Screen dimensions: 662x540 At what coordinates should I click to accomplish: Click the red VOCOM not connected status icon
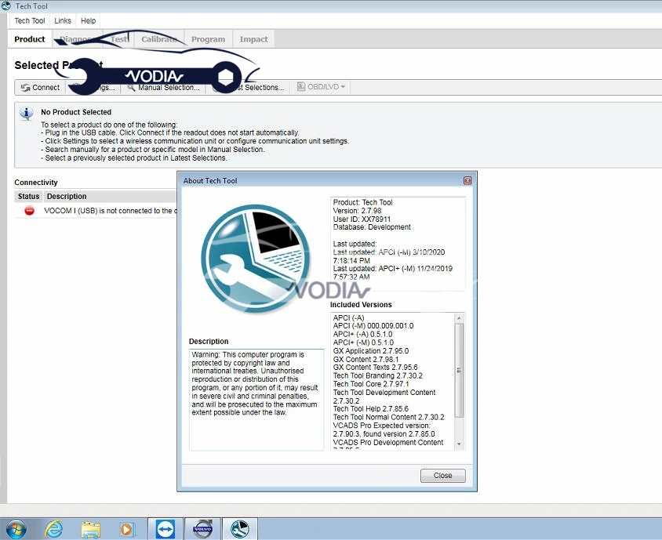[29, 211]
